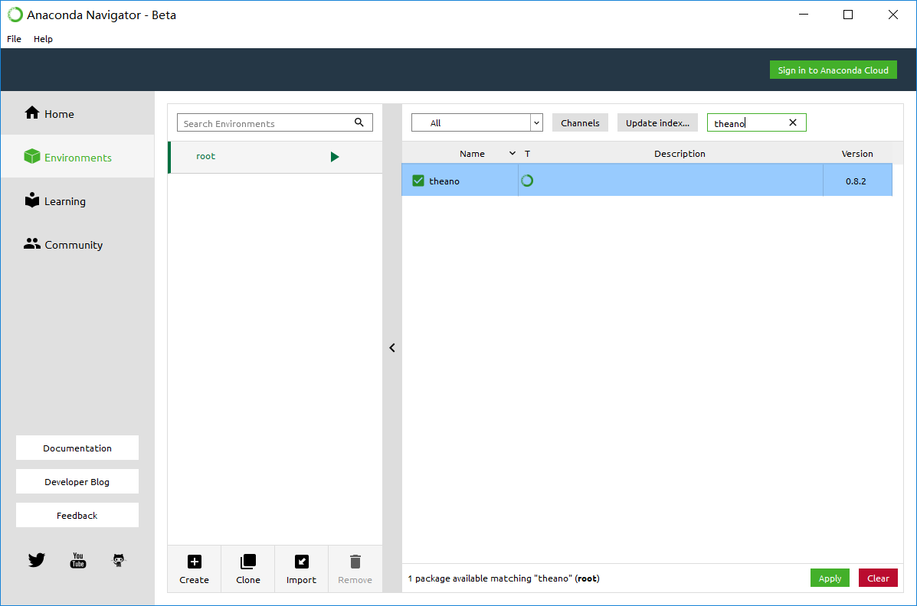Open the Developer Blog link

click(77, 481)
